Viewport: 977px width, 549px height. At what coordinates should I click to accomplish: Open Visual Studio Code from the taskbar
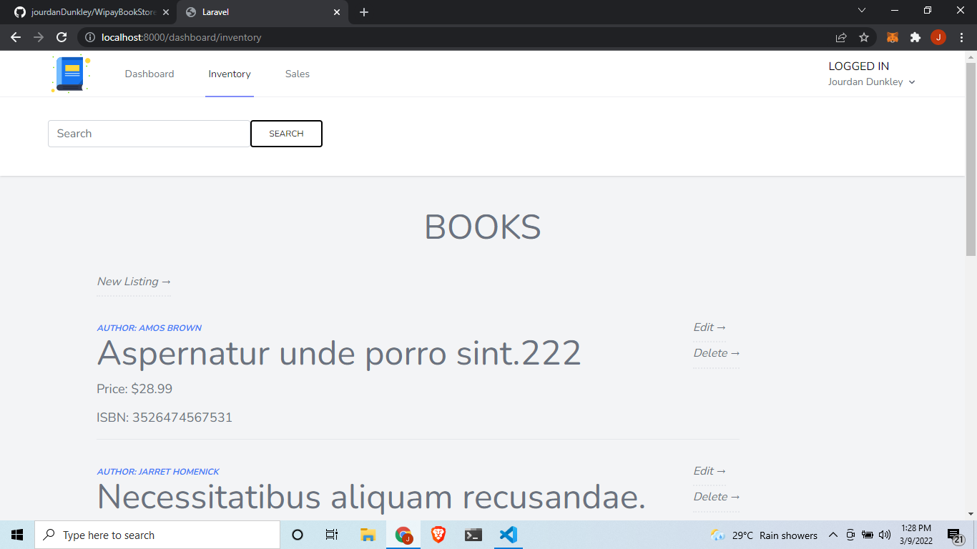pos(508,535)
